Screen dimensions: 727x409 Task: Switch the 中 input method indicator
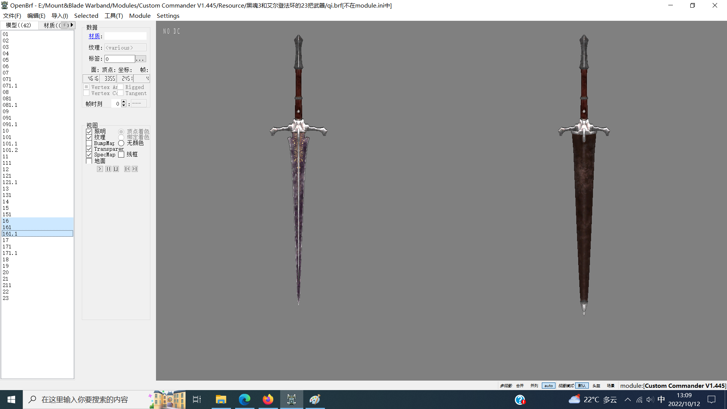click(x=661, y=400)
